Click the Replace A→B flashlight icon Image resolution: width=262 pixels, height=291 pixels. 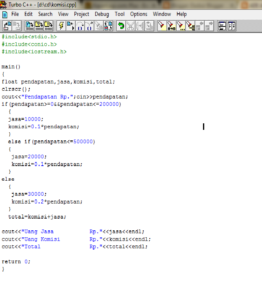[x=171, y=26]
